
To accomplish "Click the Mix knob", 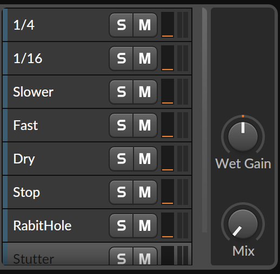I will point(243,224).
